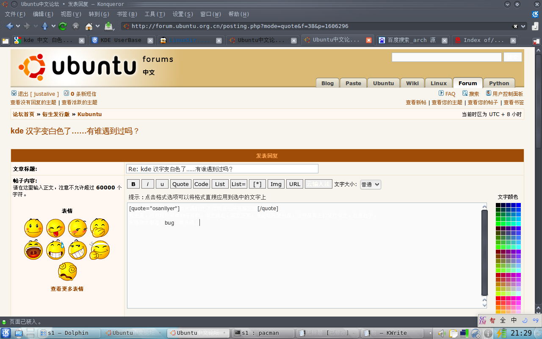
Task: Insert the dizzy spiral-eyed emoticon
Action: click(67, 271)
